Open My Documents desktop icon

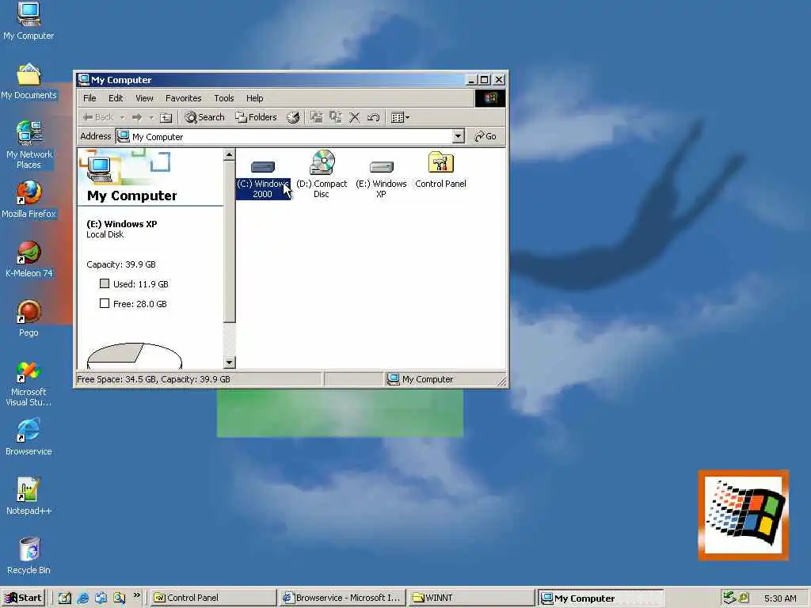(29, 82)
